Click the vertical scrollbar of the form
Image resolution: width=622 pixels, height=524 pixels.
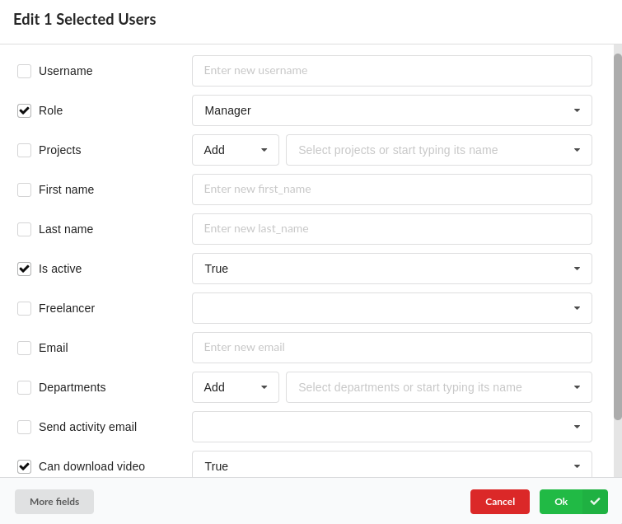618,237
